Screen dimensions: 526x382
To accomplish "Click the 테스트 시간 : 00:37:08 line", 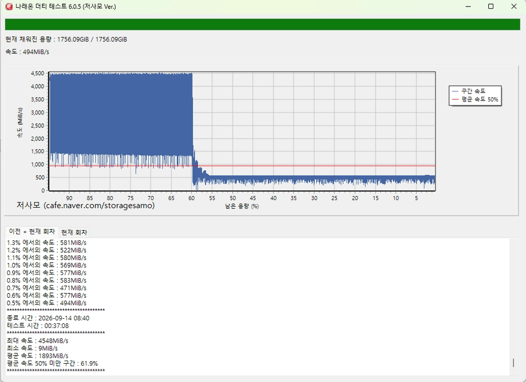I will coord(38,325).
